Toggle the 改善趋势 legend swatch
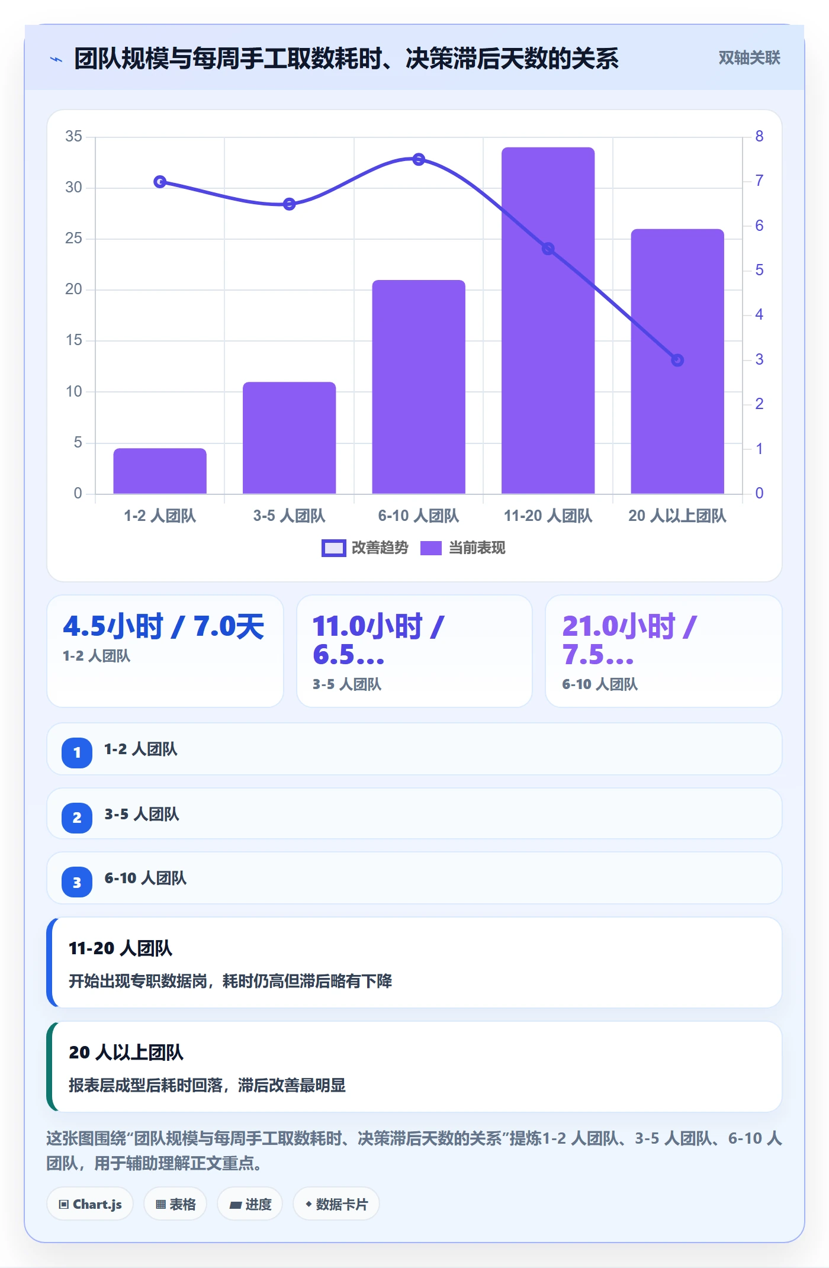This screenshot has width=829, height=1268. pyautogui.click(x=333, y=548)
